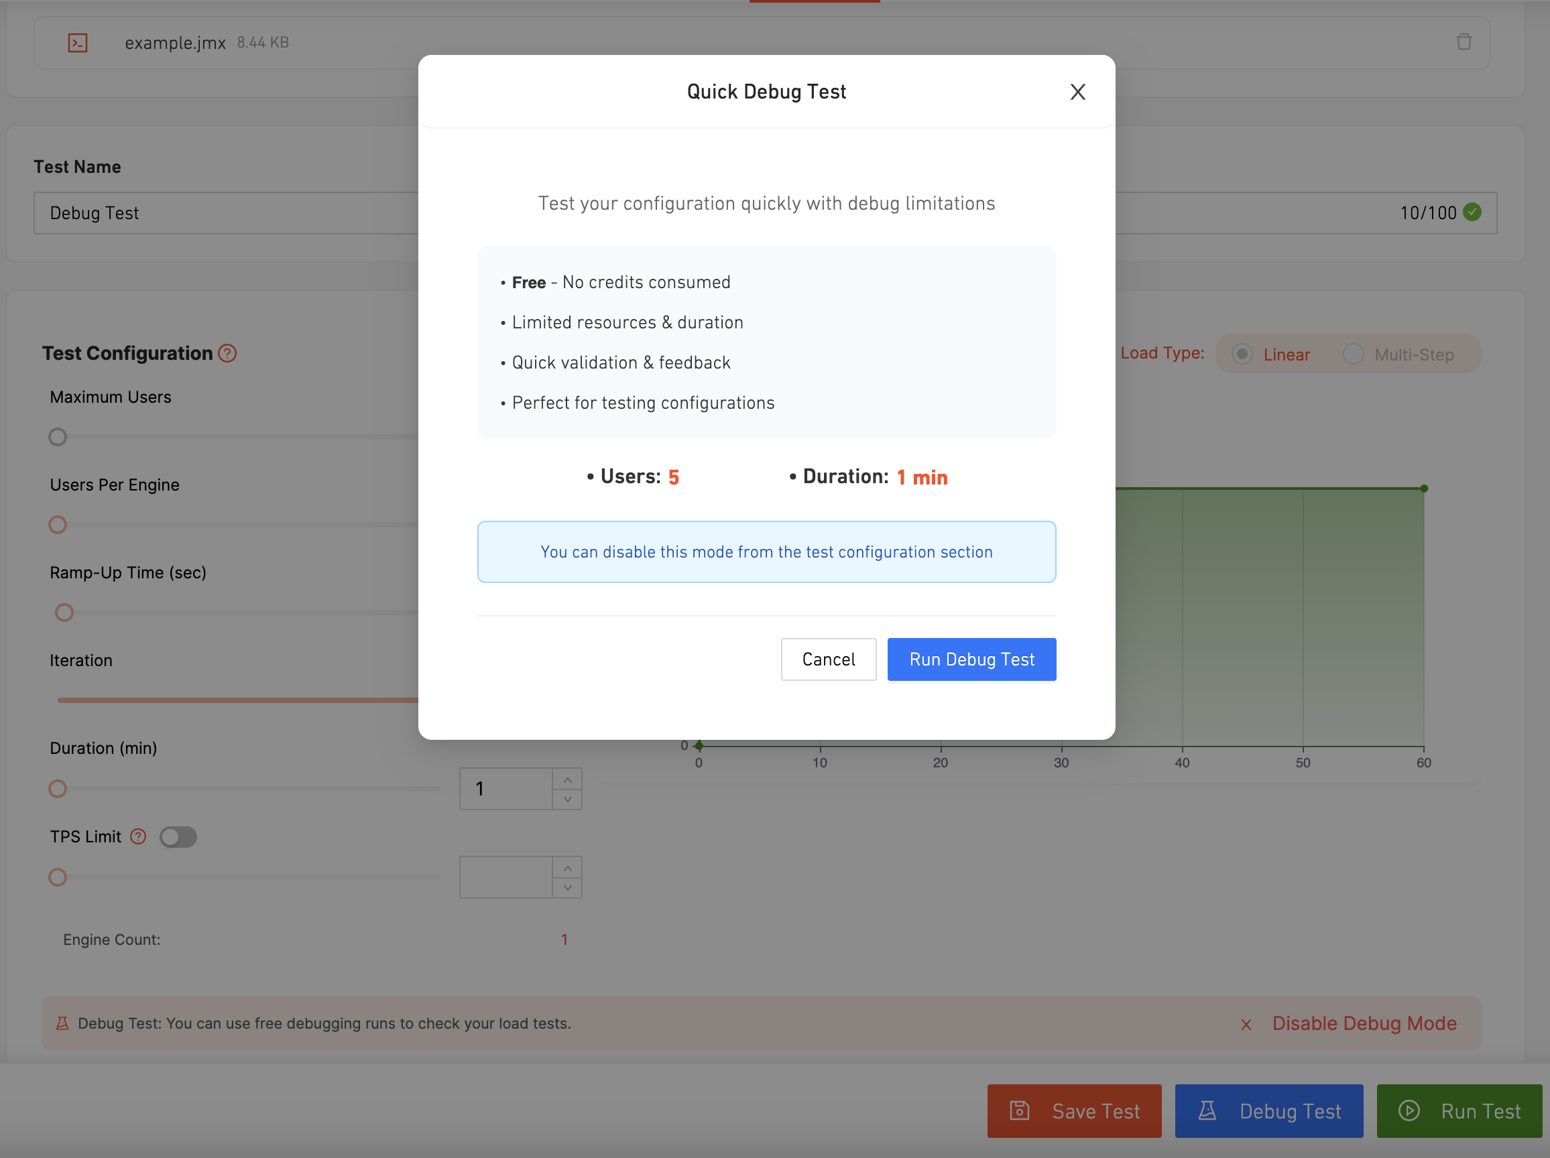Click the Test Configuration help icon
Image resolution: width=1550 pixels, height=1158 pixels.
point(227,353)
